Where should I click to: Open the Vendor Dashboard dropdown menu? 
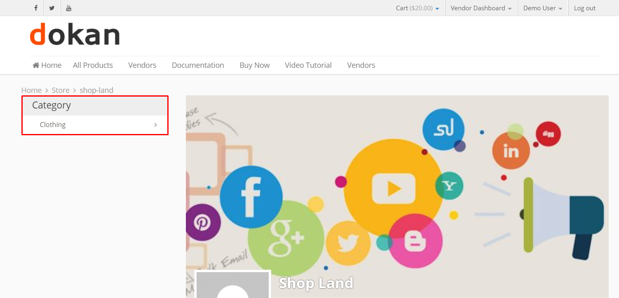coord(481,8)
